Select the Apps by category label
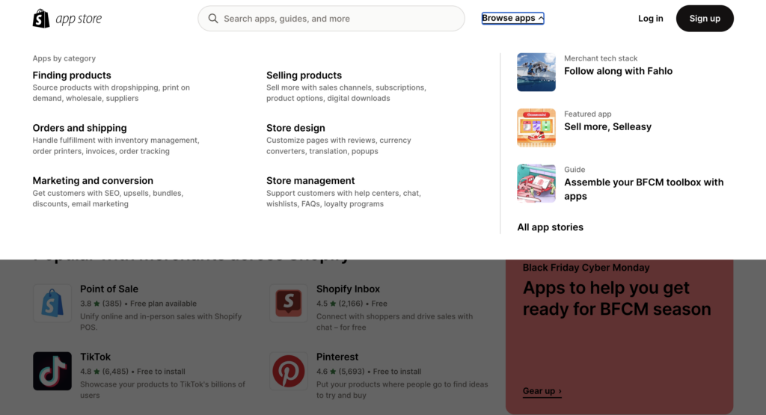Viewport: 766px width, 415px height. [x=64, y=58]
